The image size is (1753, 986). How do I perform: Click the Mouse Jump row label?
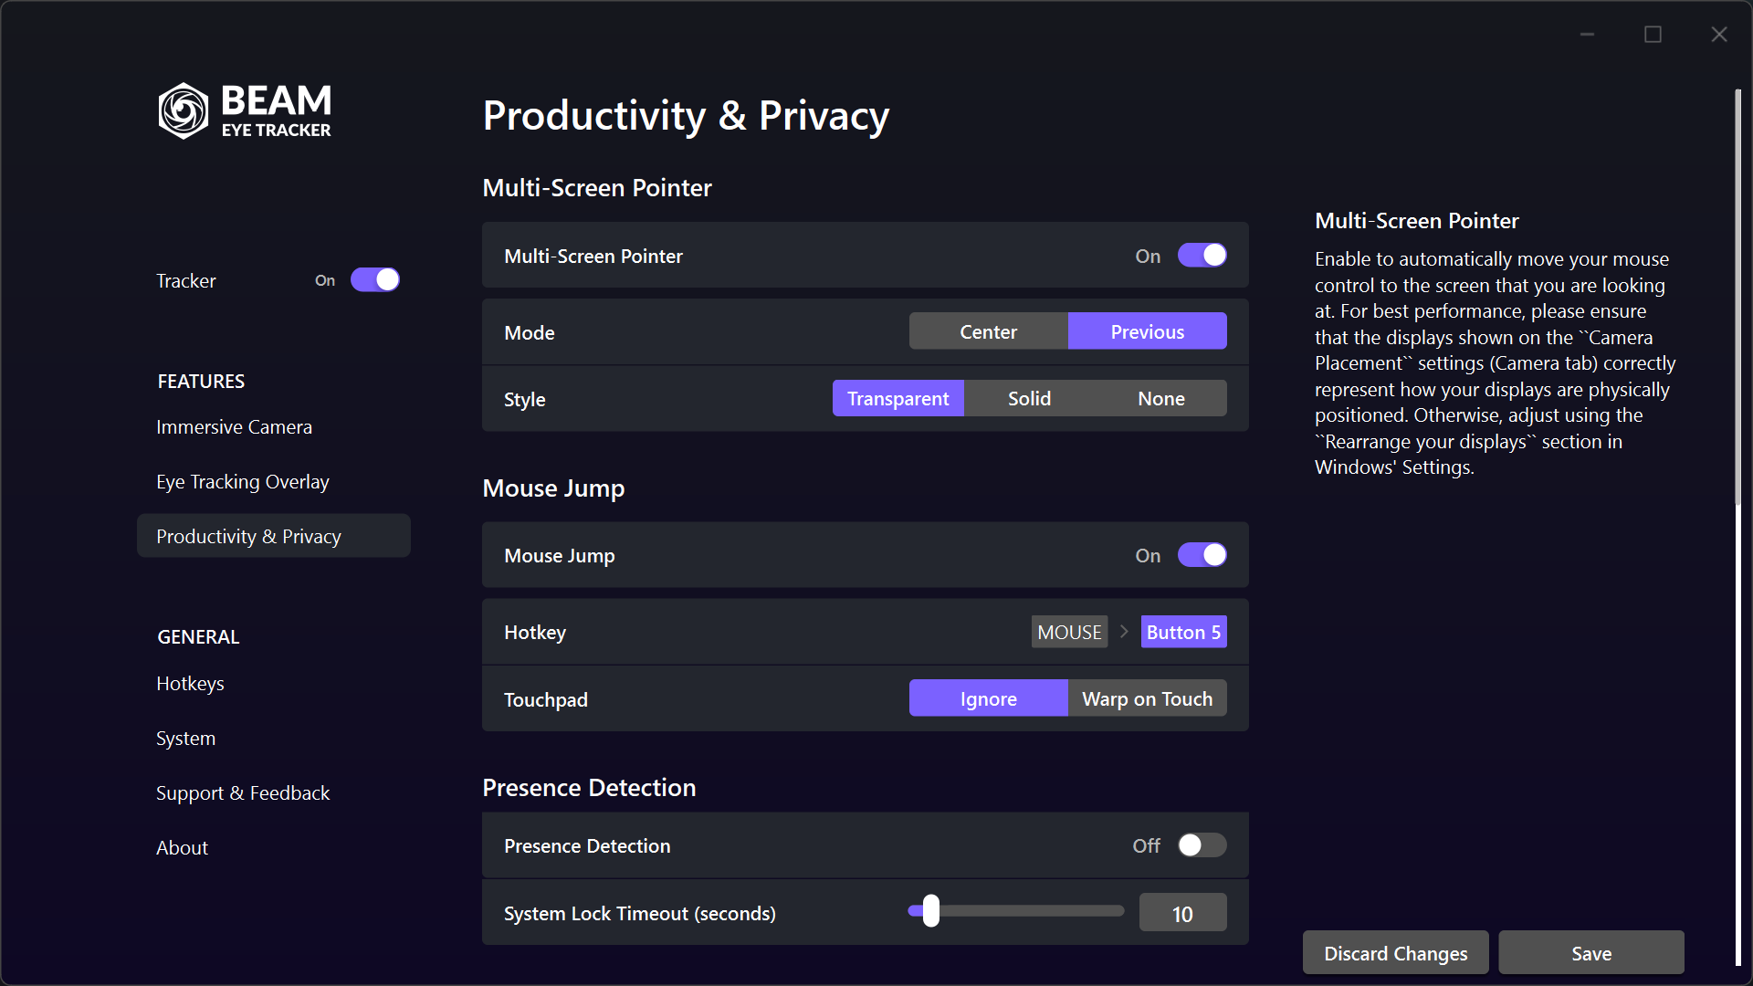pos(559,556)
